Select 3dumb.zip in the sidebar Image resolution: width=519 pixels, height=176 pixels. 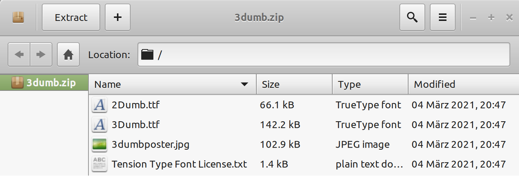tap(44, 83)
